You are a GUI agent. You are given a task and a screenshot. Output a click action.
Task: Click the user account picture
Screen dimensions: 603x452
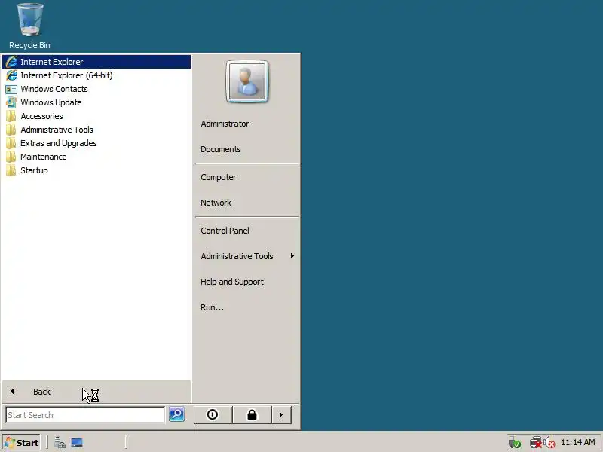pyautogui.click(x=247, y=81)
